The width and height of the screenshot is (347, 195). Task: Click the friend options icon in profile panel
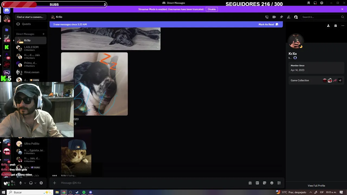coord(328,26)
